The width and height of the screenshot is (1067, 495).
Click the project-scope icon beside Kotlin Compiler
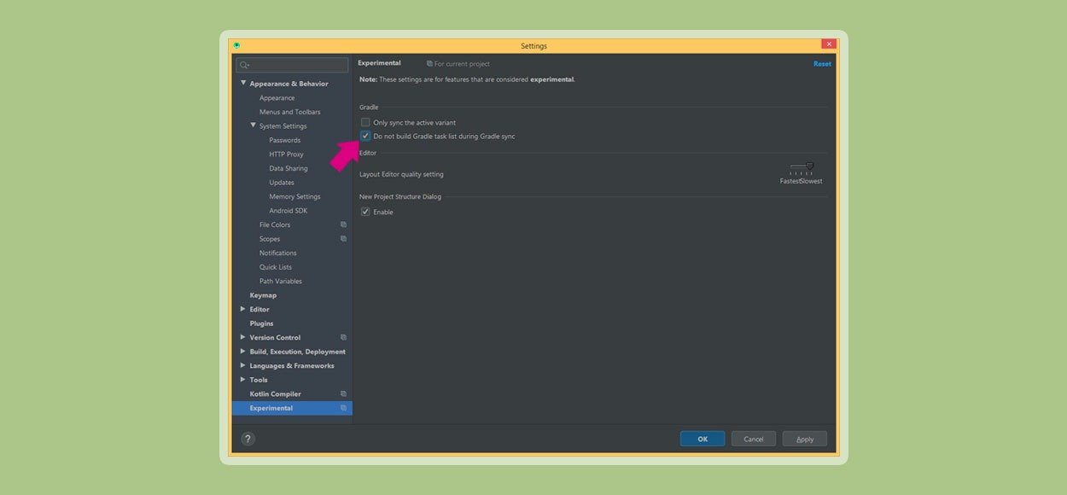click(x=343, y=393)
